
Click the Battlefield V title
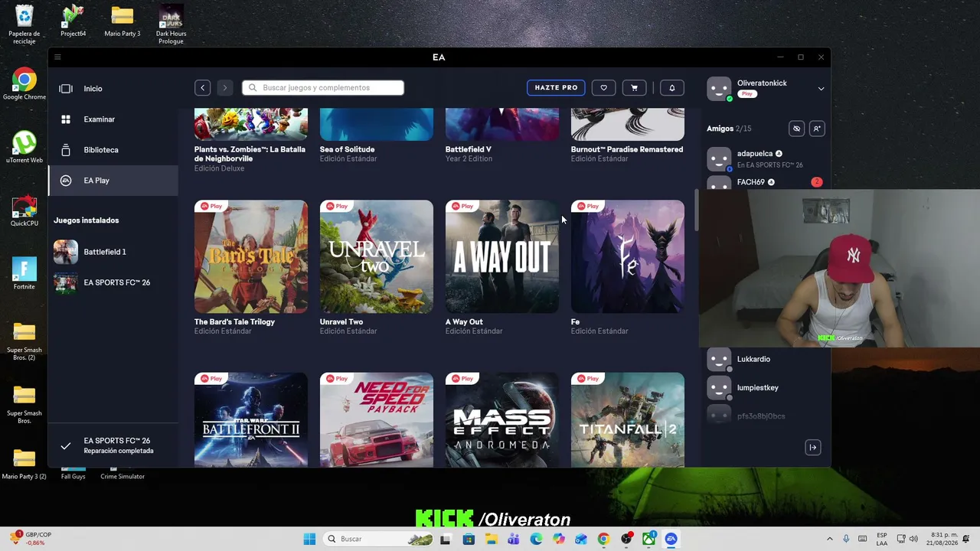pos(469,149)
